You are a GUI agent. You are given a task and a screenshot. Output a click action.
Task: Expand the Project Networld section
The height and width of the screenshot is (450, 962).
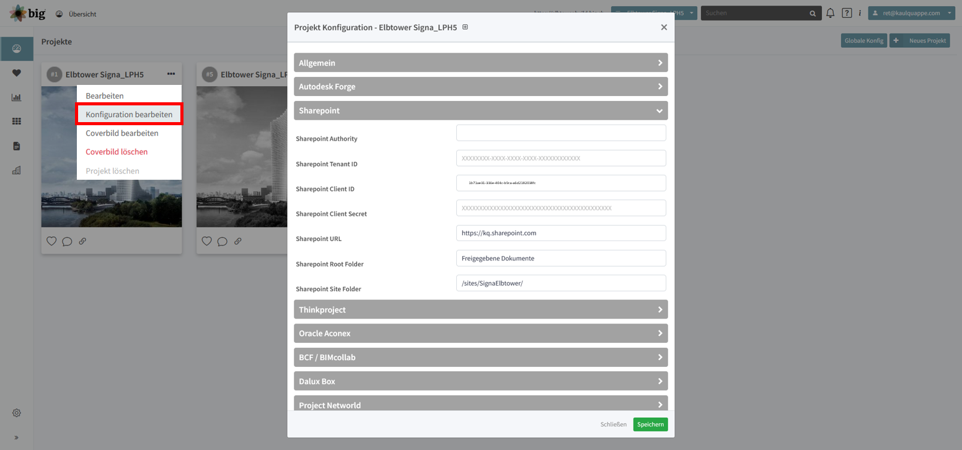(481, 404)
